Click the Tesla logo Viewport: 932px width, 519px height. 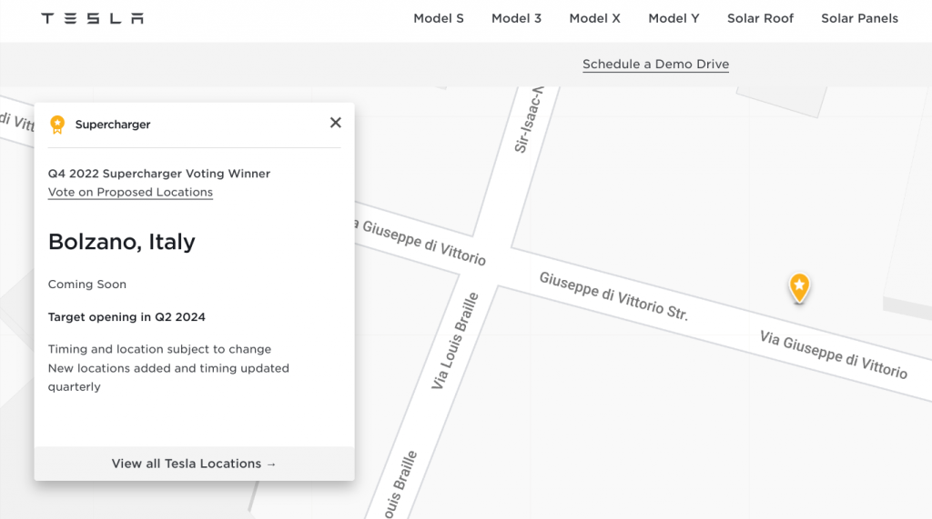[x=92, y=18]
